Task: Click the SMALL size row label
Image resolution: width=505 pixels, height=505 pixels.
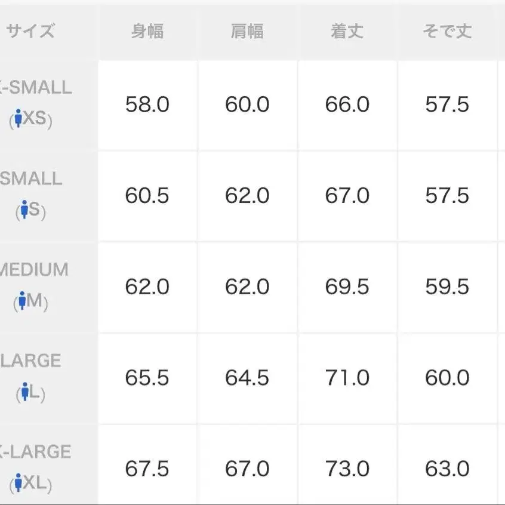Action: coord(31,179)
